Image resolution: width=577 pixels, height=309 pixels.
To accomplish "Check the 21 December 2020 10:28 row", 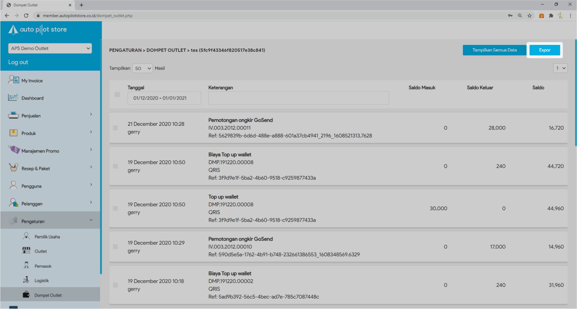I will tap(115, 128).
